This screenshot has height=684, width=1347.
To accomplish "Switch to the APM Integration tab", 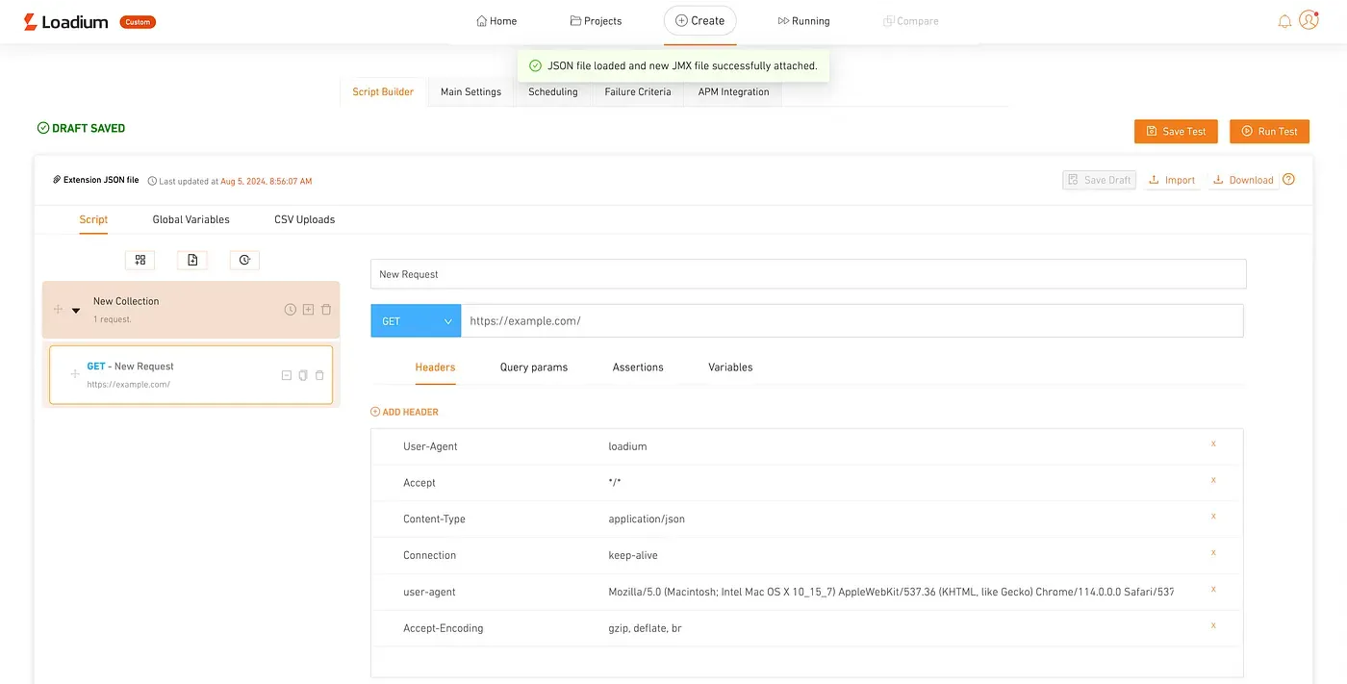I will (733, 92).
